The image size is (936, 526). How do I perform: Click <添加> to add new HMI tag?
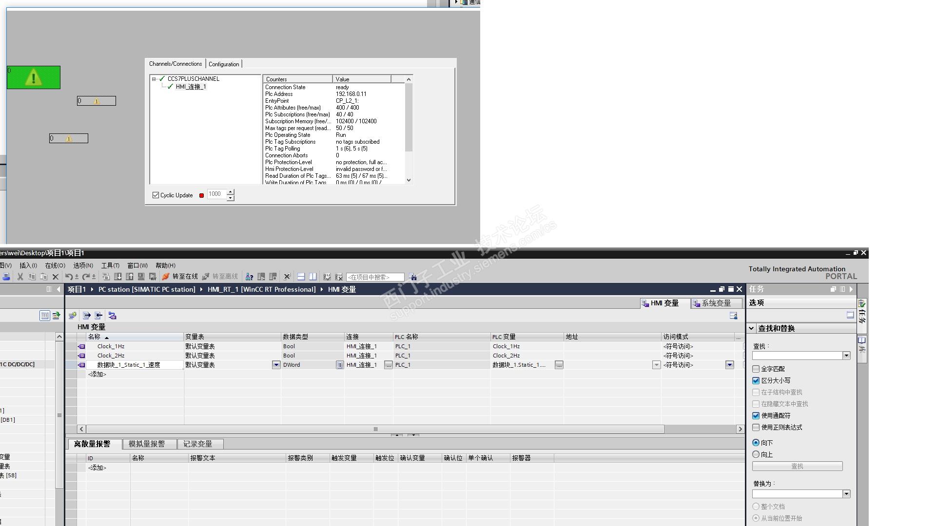97,375
